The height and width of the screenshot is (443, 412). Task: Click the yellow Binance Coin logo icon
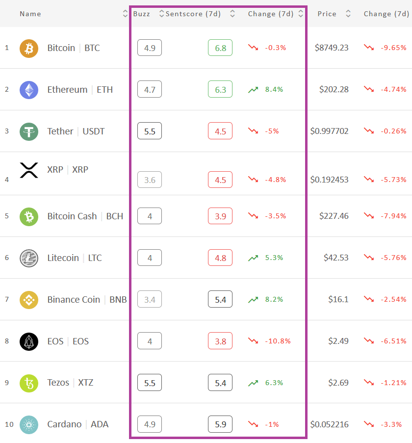pyautogui.click(x=29, y=300)
